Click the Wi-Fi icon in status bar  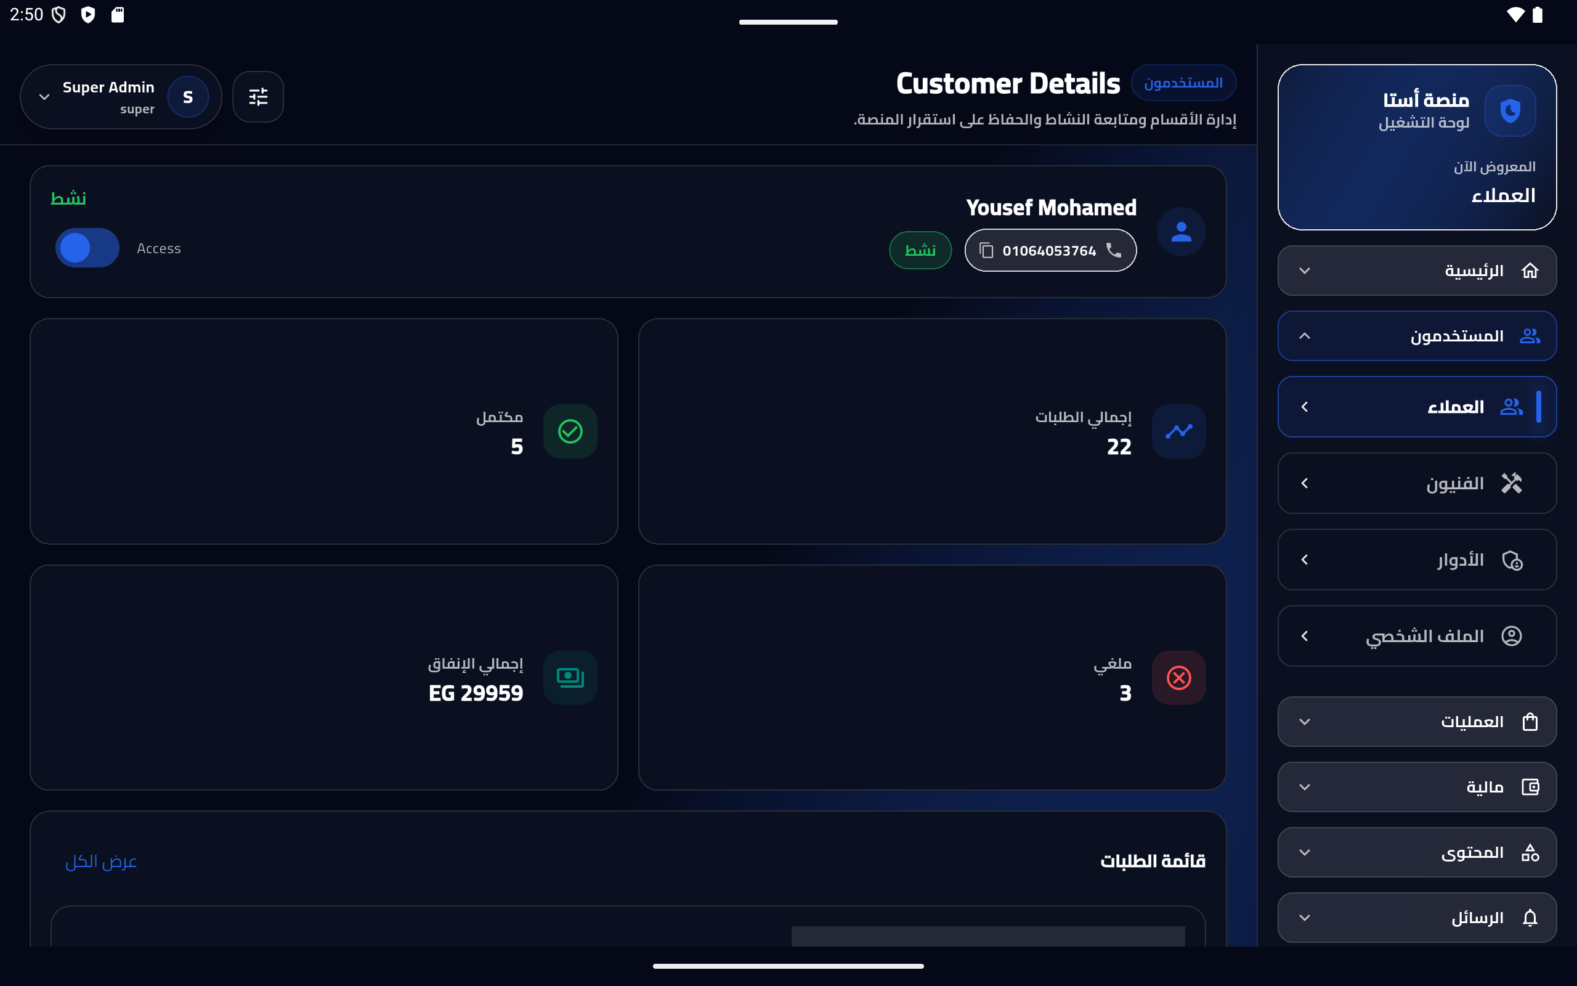(1515, 14)
